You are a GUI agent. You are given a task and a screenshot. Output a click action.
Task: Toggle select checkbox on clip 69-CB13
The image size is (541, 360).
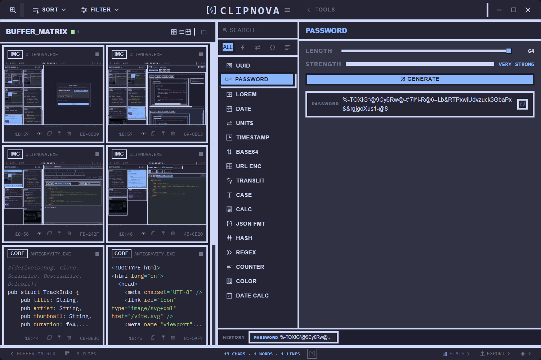201,54
